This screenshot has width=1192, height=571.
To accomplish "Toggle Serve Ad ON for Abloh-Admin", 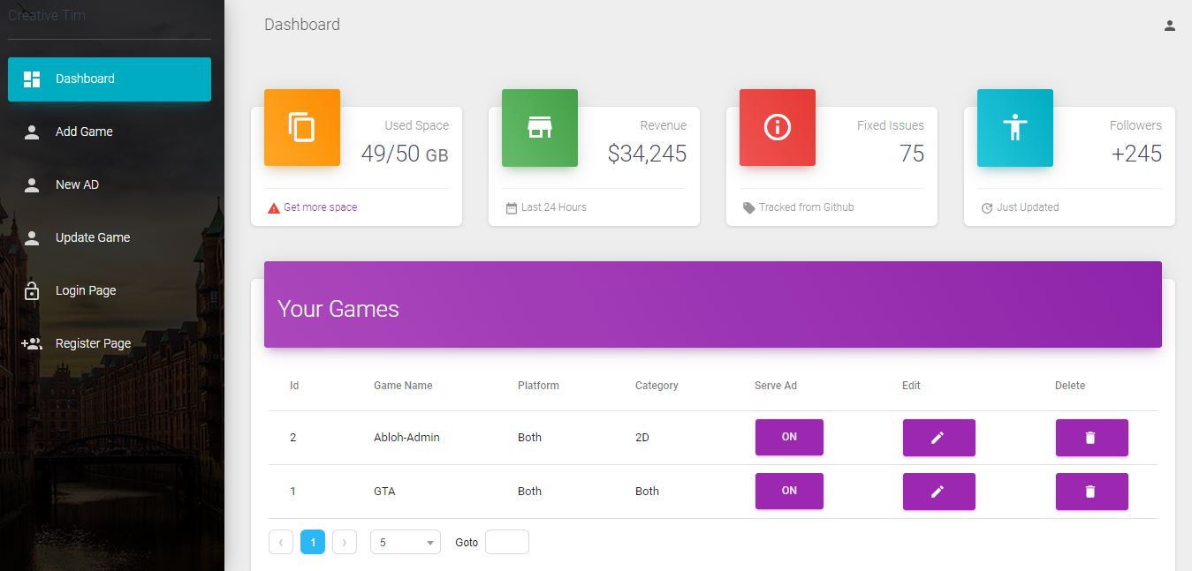I will click(x=789, y=437).
